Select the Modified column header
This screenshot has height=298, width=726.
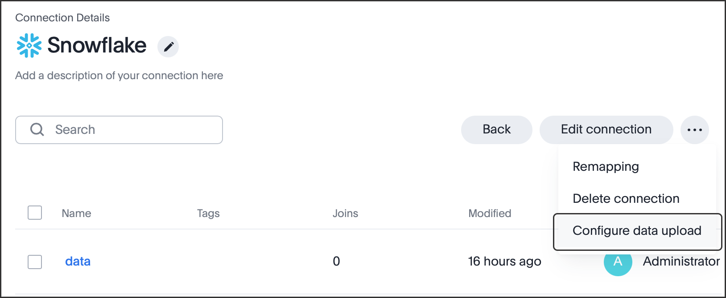[489, 213]
